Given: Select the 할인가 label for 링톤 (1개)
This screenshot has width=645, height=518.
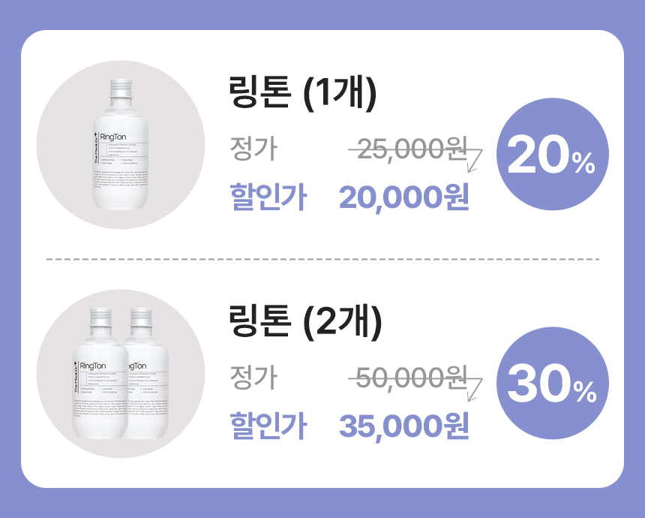Looking at the screenshot, I should point(268,199).
